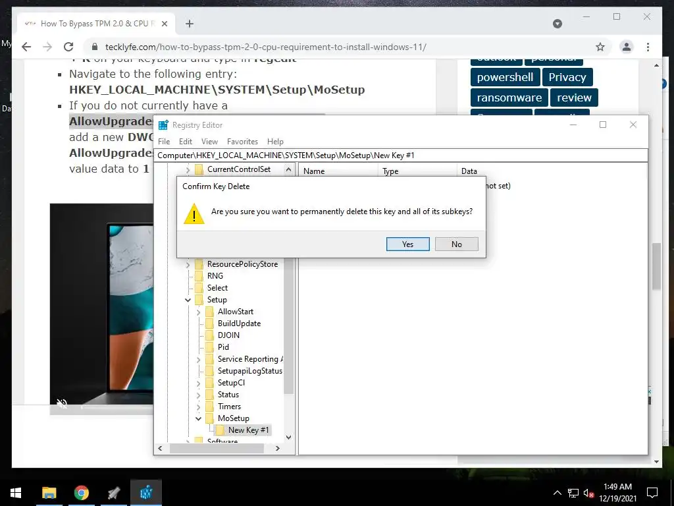Select the BuildUpdate key folder icon
The width and height of the screenshot is (674, 506).
coord(209,323)
